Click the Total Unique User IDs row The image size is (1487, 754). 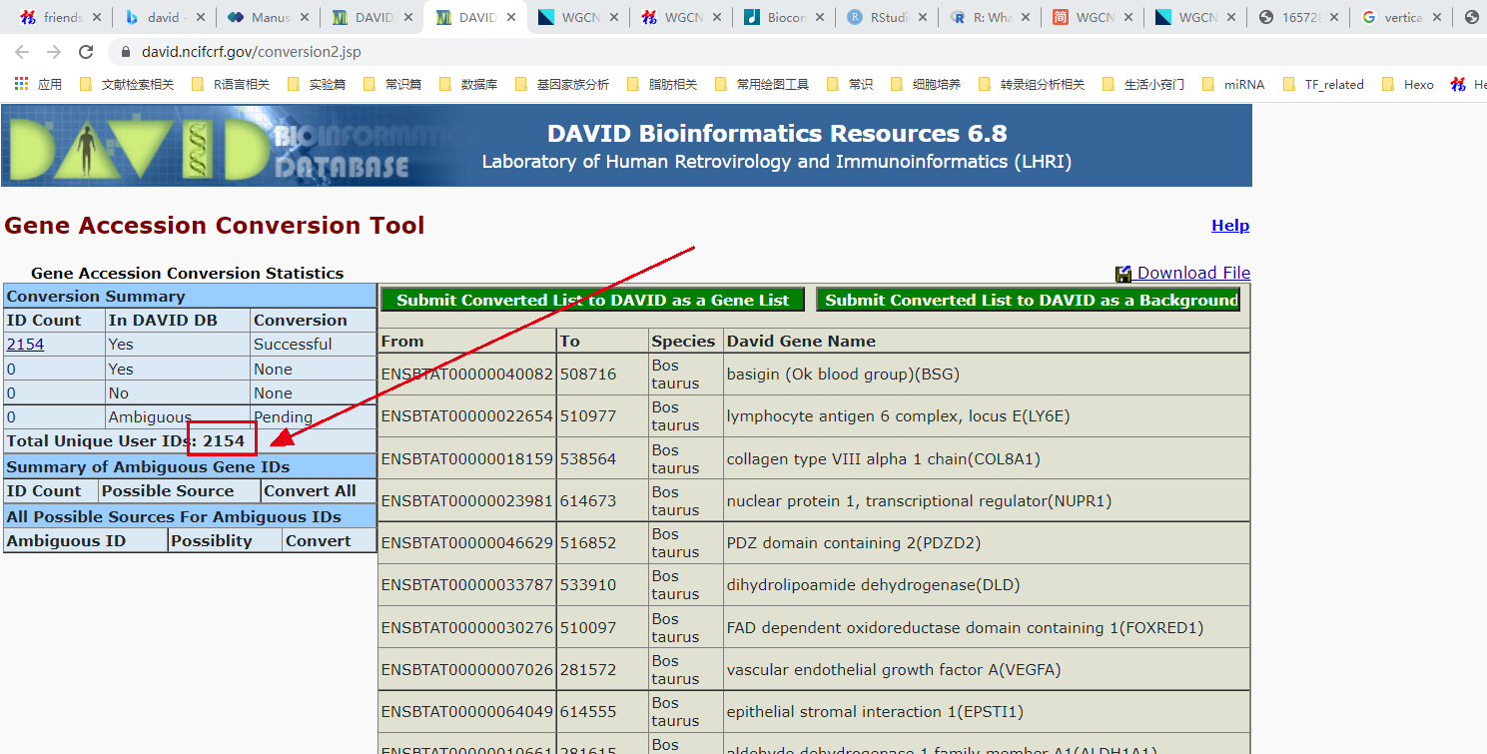tap(190, 441)
